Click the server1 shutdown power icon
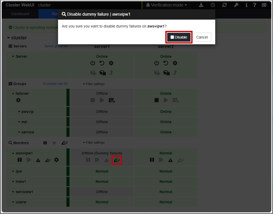This screenshot has width=273, height=214. (x=92, y=63)
